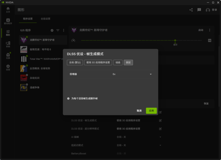Edit DLSS 优设 - 帧生成模式 setting
This screenshot has width=221, height=160.
(x=160, y=120)
